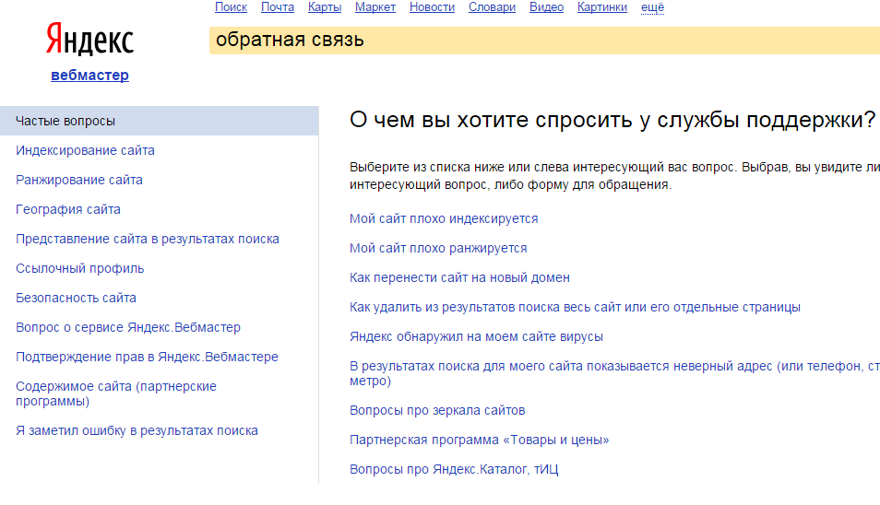Expand the ещё menu in top bar
The height and width of the screenshot is (505, 880).
pos(652,7)
